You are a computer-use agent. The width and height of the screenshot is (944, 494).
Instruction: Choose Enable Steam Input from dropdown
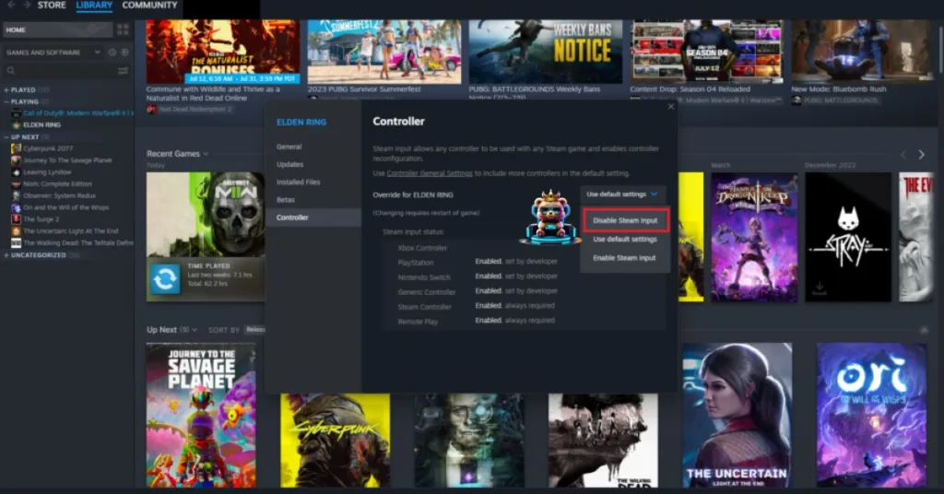coord(624,258)
